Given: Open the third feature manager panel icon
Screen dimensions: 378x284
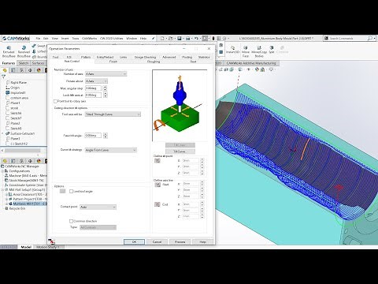Looking at the screenshot, I should 21,70.
